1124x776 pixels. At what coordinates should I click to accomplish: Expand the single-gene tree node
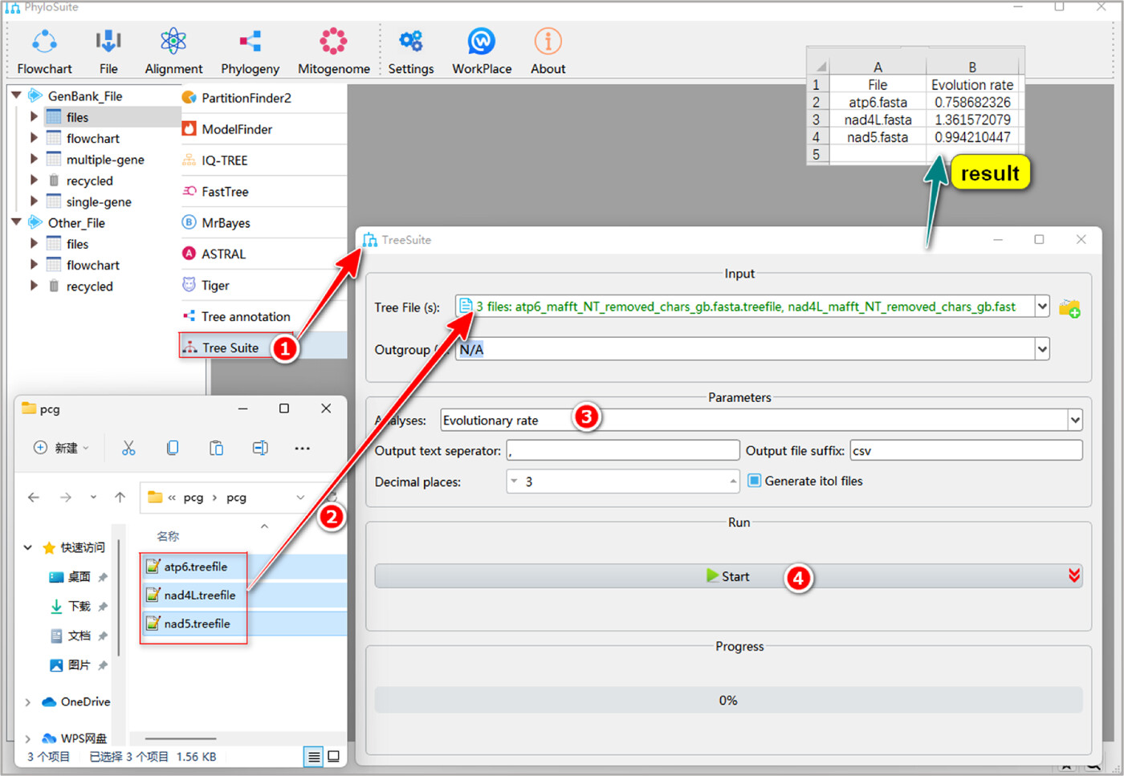tap(34, 201)
